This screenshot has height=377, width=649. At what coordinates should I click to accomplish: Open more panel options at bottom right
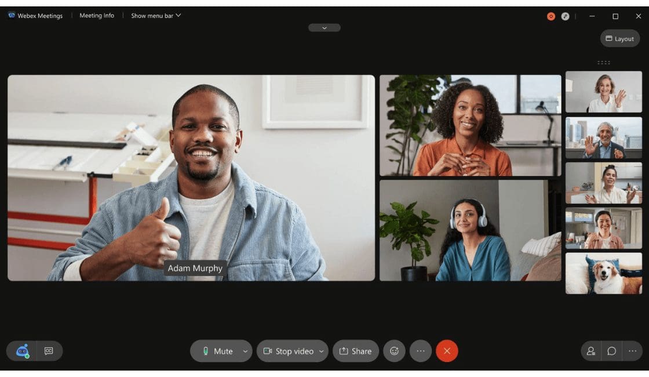pos(632,351)
